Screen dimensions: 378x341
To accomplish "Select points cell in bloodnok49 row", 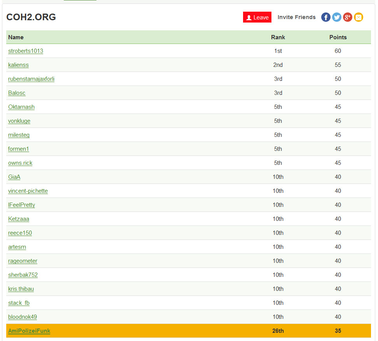I will [338, 317].
